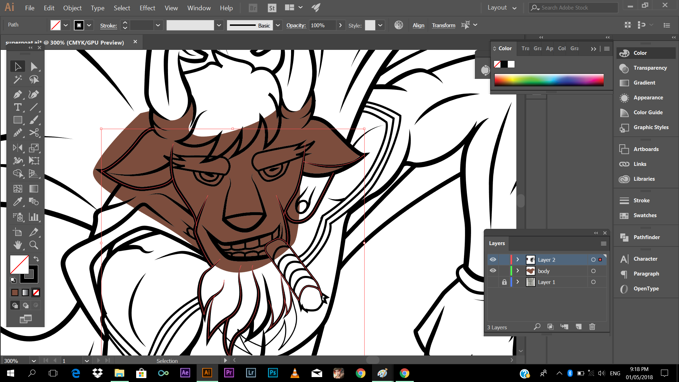Image resolution: width=679 pixels, height=382 pixels.
Task: Select the Zoom tool
Action: [x=34, y=245]
